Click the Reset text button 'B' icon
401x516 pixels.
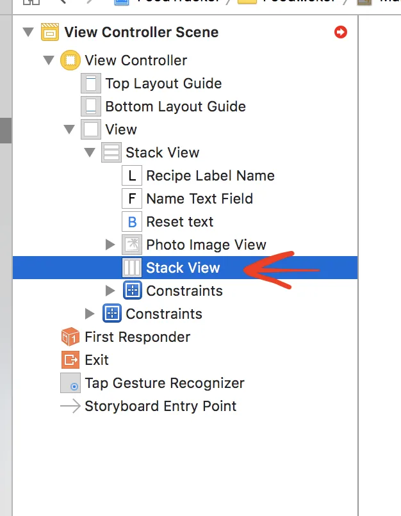click(x=132, y=222)
